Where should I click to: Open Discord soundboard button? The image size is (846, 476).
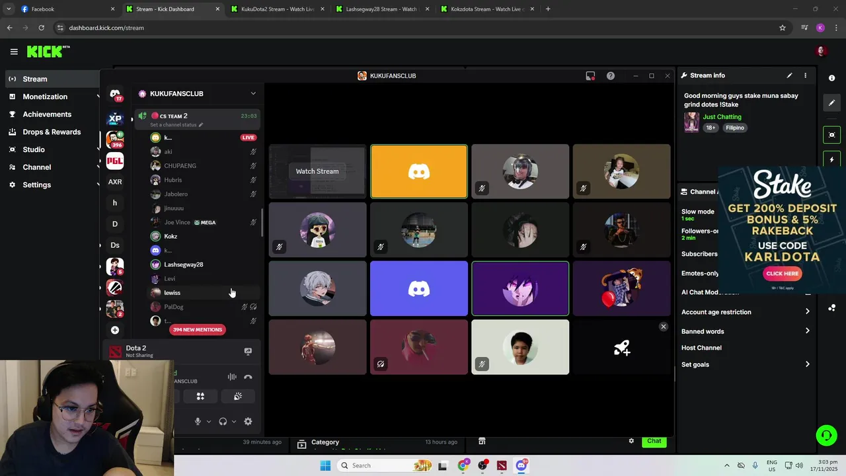click(238, 396)
